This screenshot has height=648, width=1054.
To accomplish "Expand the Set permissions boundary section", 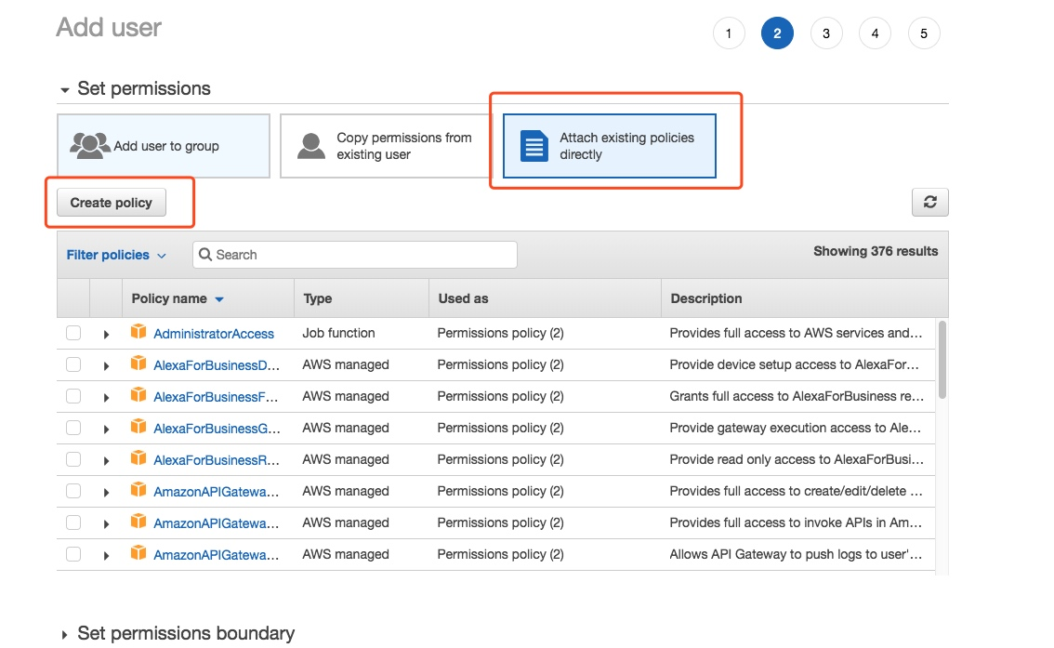I will 64,634.
